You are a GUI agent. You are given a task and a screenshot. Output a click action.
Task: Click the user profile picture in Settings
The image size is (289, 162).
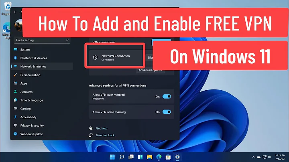[x=18, y=25]
